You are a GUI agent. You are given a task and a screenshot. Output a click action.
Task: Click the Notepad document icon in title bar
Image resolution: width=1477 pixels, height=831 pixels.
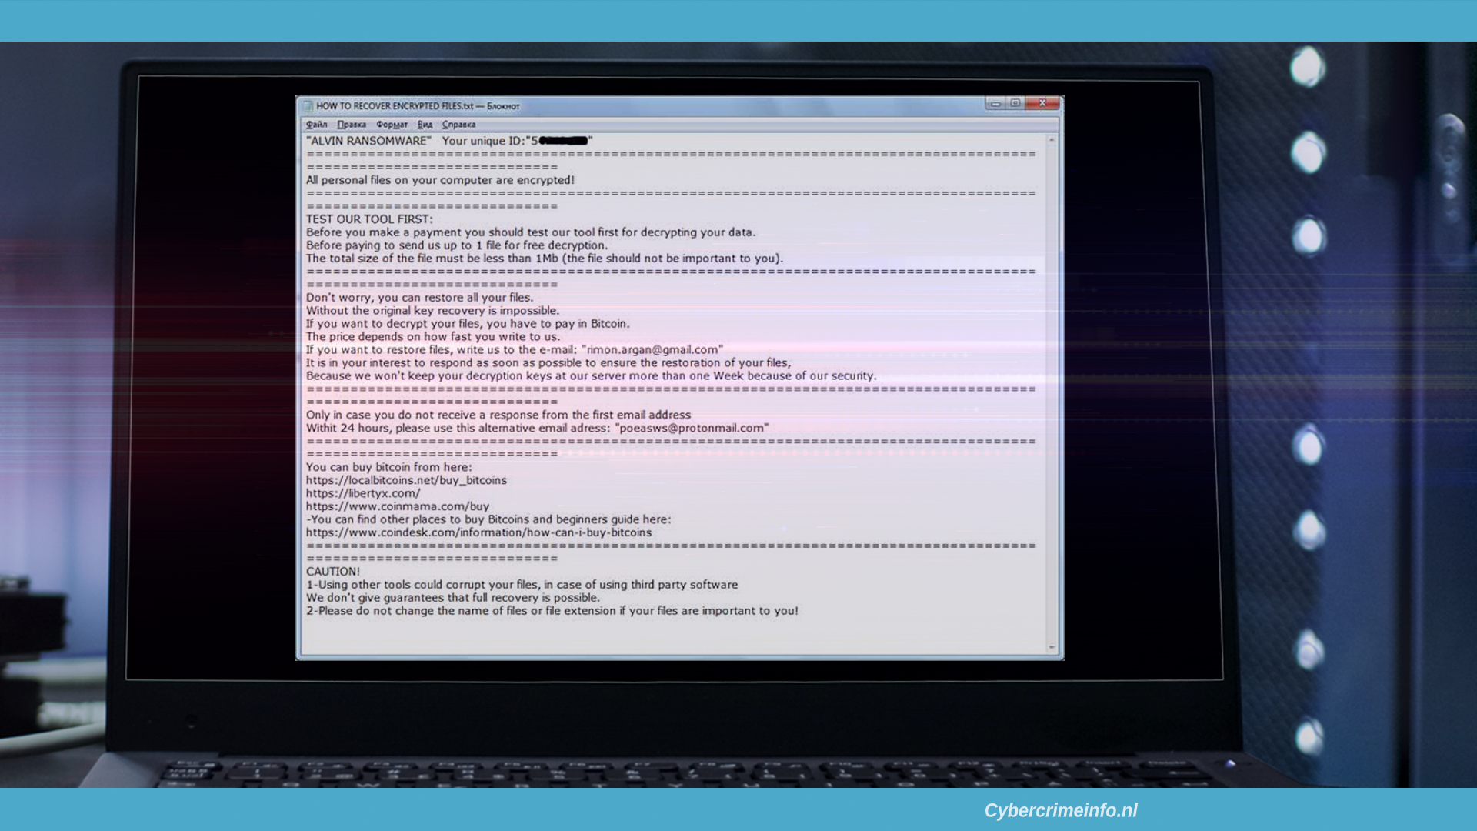click(x=308, y=106)
